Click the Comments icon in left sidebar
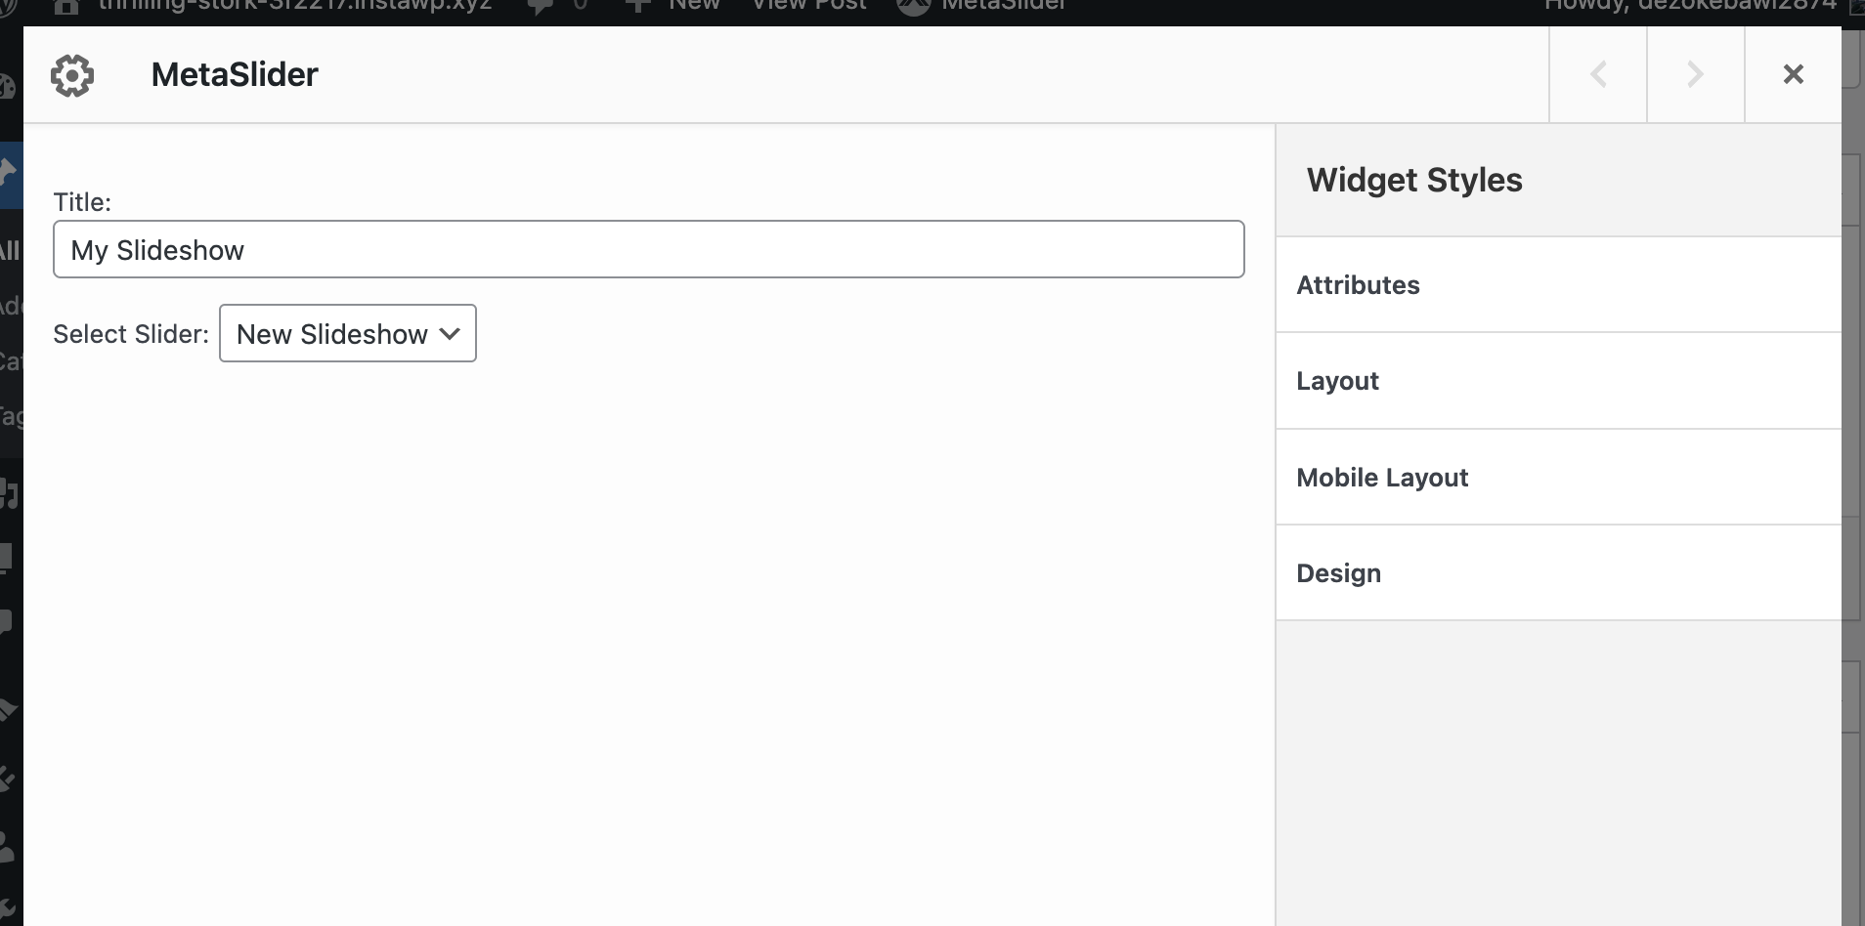This screenshot has width=1865, height=926. coord(6,622)
